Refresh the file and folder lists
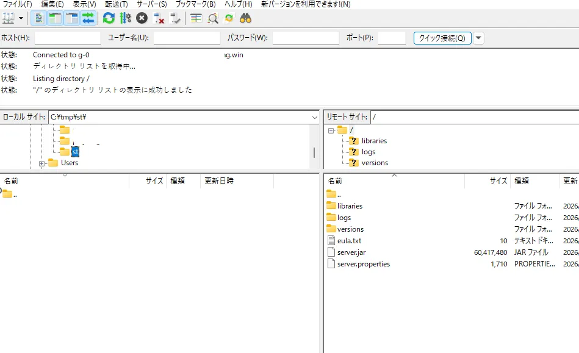 coord(109,18)
